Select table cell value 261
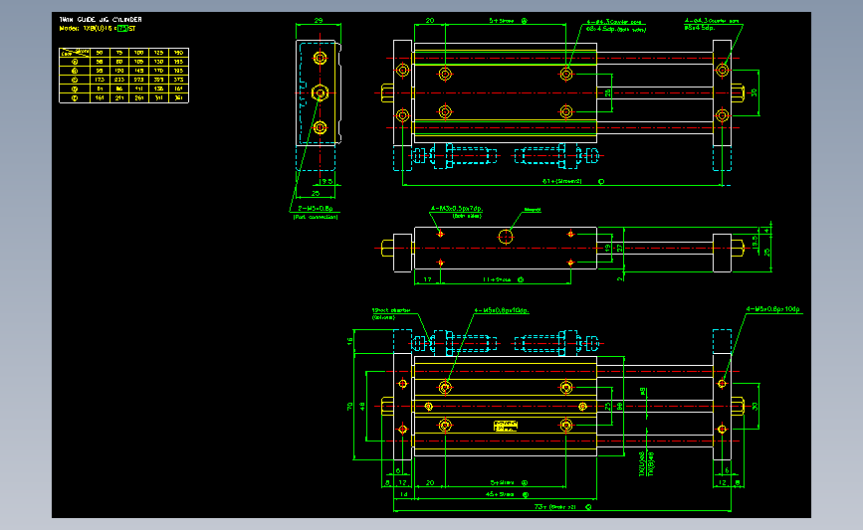Image resolution: width=863 pixels, height=530 pixels. (x=138, y=97)
